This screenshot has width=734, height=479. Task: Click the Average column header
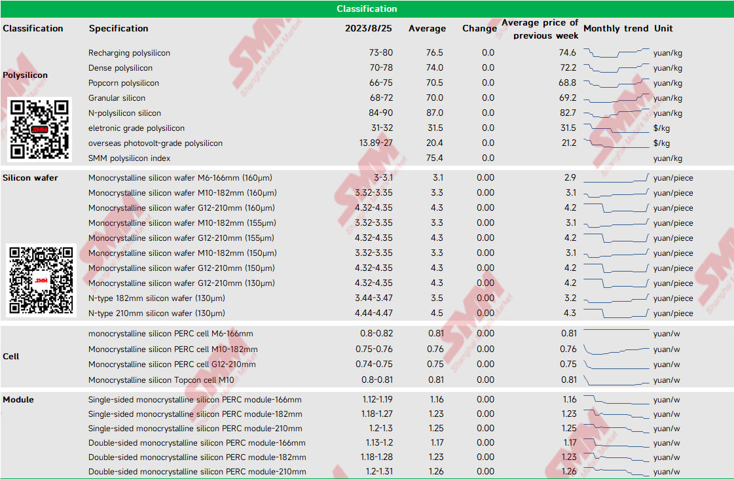point(427,29)
